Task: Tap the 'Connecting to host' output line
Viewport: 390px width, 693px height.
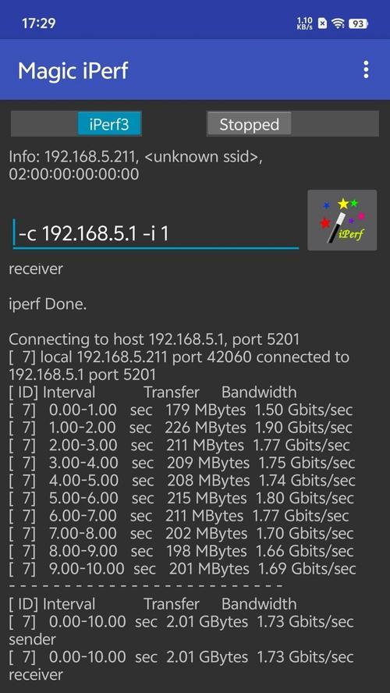Action: [154, 339]
